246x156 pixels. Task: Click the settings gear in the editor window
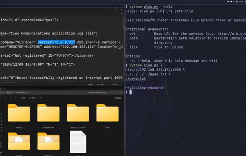[x=122, y=14]
